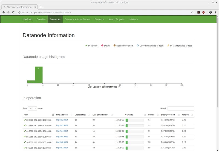This screenshot has height=152, width=219.
Task: Click the In Maintenance & dead wrench icon
Action: click(168, 45)
